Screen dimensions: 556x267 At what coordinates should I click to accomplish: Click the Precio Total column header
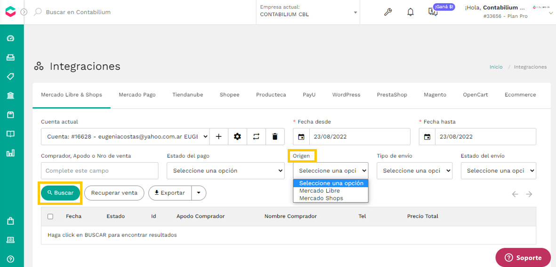pos(423,216)
